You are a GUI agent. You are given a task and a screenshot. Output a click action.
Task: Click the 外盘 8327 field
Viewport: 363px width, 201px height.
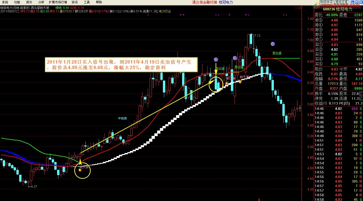click(x=326, y=89)
